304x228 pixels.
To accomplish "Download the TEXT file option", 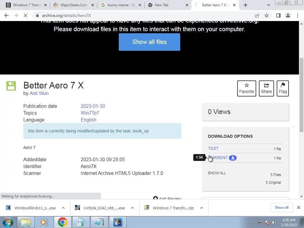I will point(213,148).
